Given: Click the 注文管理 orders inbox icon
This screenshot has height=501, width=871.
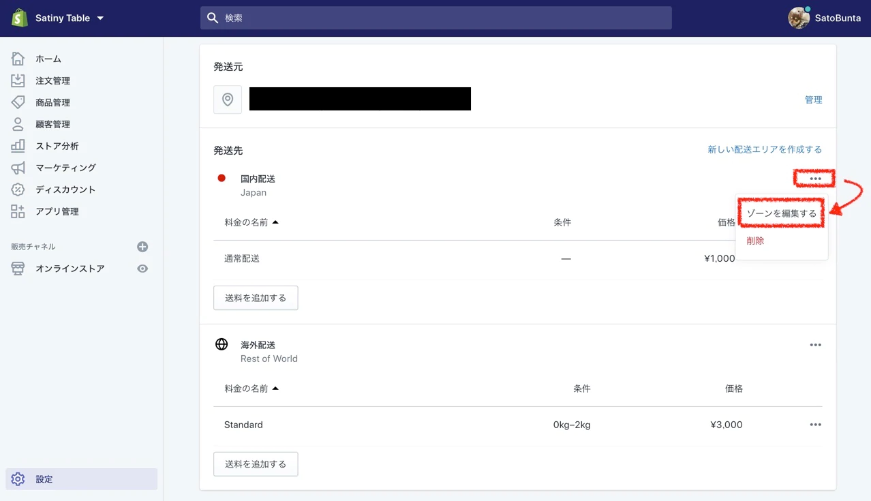Looking at the screenshot, I should (18, 80).
